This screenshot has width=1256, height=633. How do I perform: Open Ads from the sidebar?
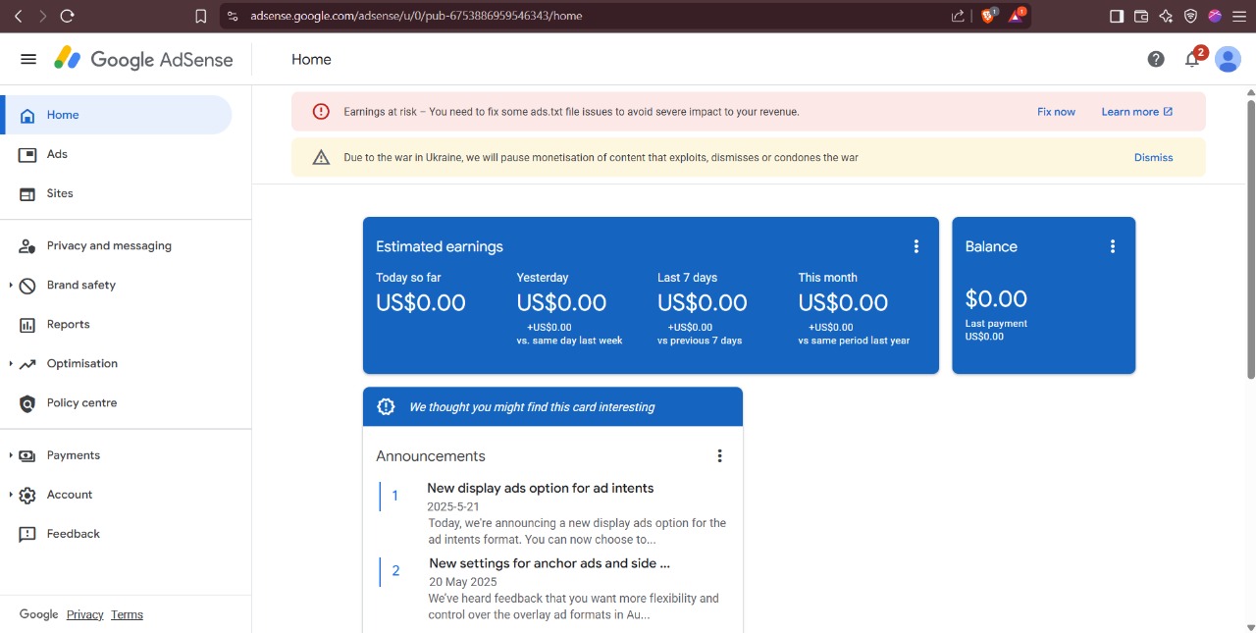pyautogui.click(x=116, y=154)
